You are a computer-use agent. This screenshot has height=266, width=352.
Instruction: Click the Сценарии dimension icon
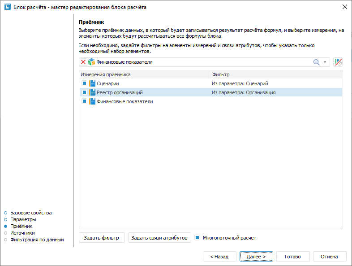coord(92,83)
